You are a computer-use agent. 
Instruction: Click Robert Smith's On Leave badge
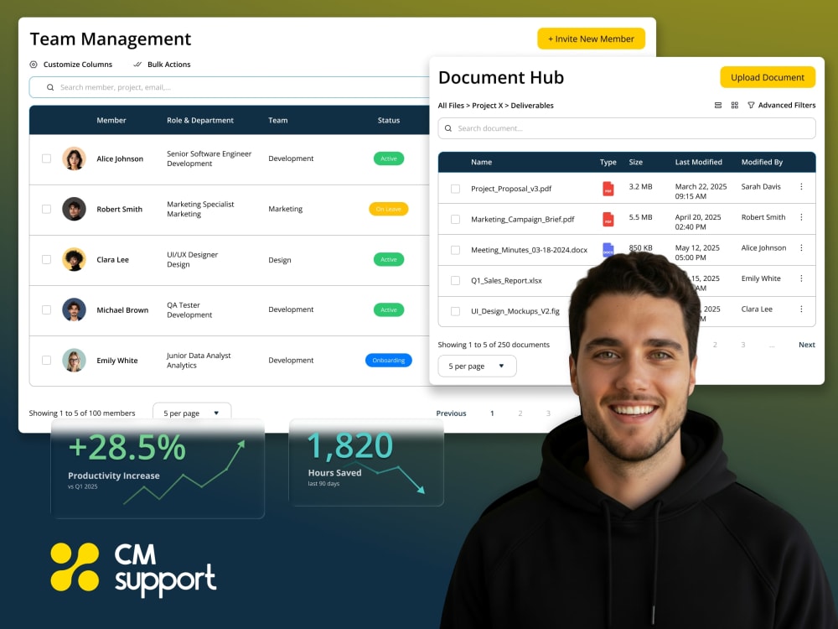pos(389,209)
